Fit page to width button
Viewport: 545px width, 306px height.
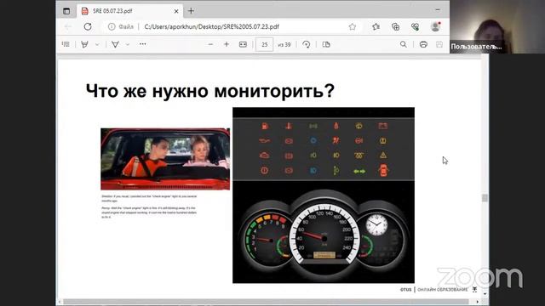point(243,44)
